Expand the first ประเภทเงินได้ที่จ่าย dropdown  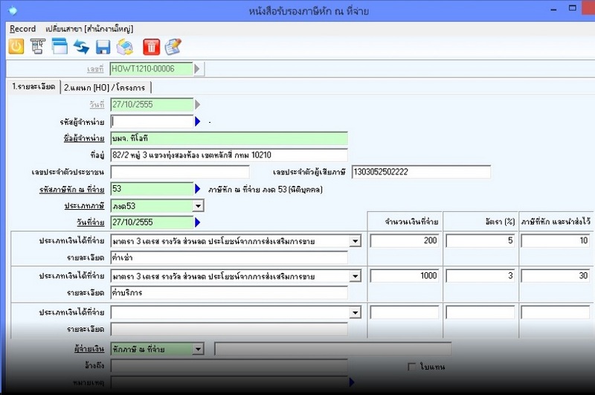355,241
